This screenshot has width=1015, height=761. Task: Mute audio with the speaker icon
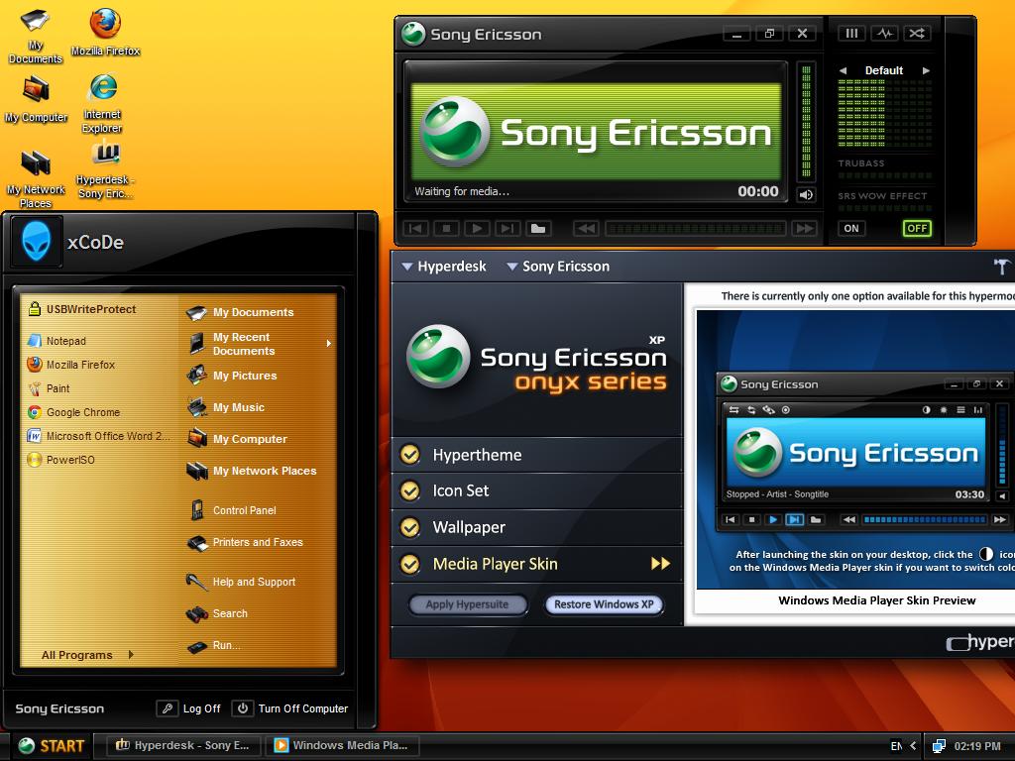806,195
